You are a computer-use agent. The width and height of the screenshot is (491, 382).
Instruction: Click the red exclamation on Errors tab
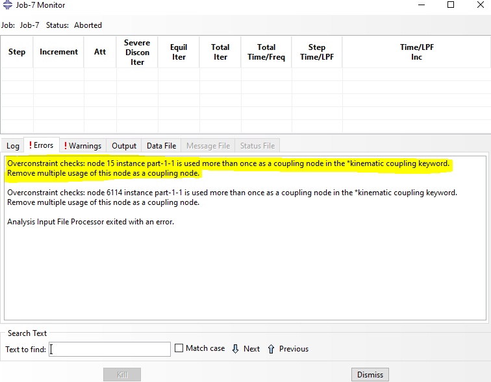coord(31,145)
